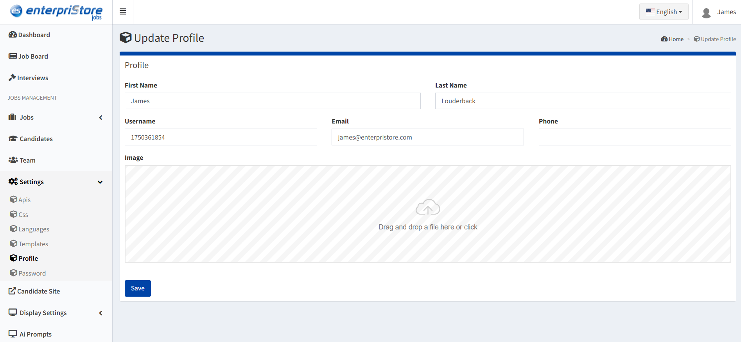Open the Password settings page
The width and height of the screenshot is (741, 342).
pyautogui.click(x=32, y=273)
